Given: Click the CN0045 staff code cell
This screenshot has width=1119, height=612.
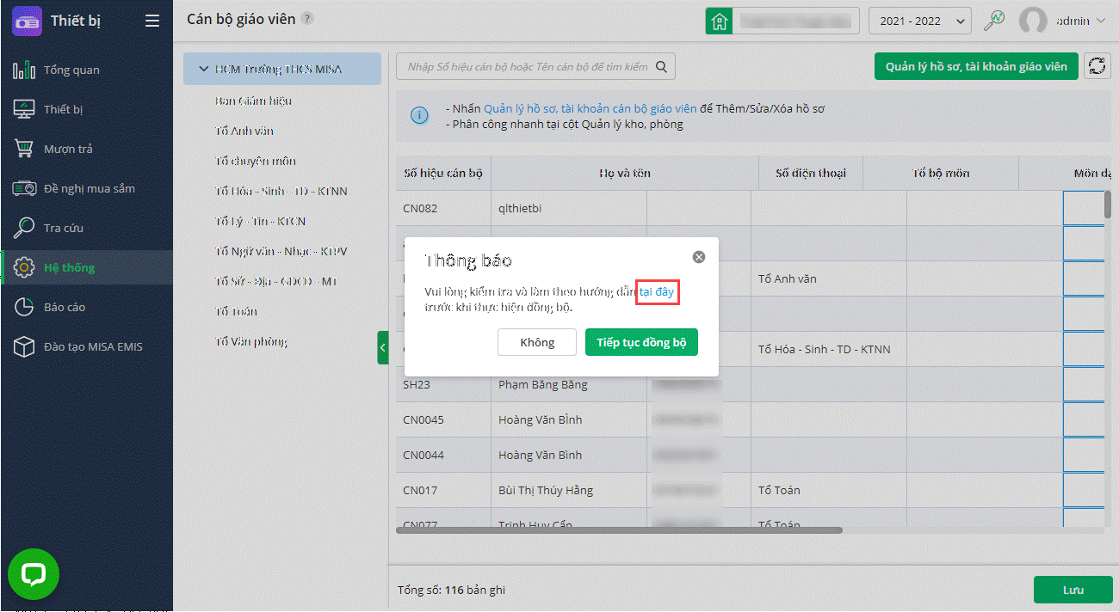Looking at the screenshot, I should (443, 419).
